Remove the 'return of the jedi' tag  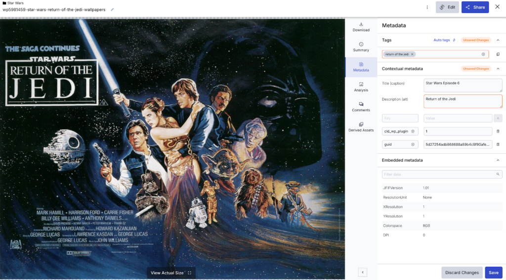coord(412,54)
